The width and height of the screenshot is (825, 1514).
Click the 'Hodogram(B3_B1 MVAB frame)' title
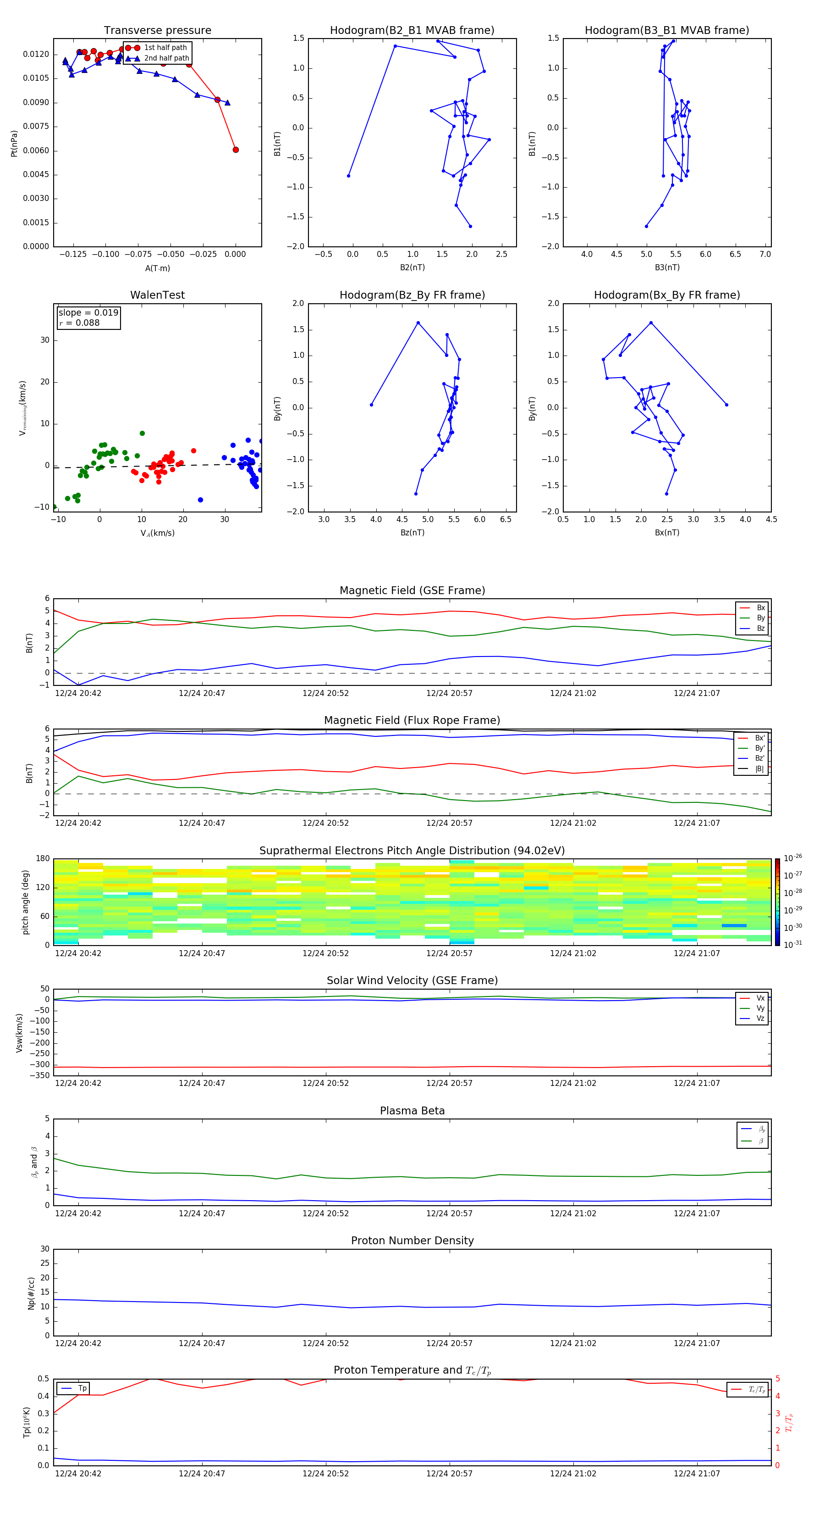click(667, 31)
